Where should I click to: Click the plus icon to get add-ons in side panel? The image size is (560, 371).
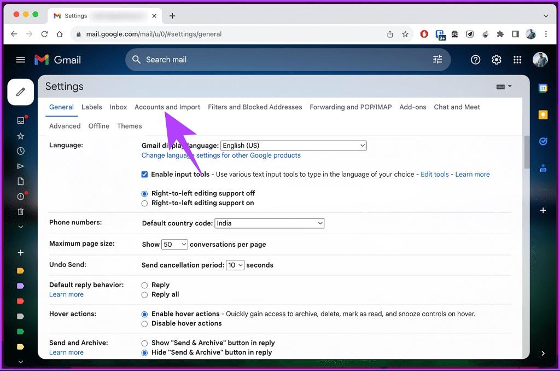tap(543, 211)
